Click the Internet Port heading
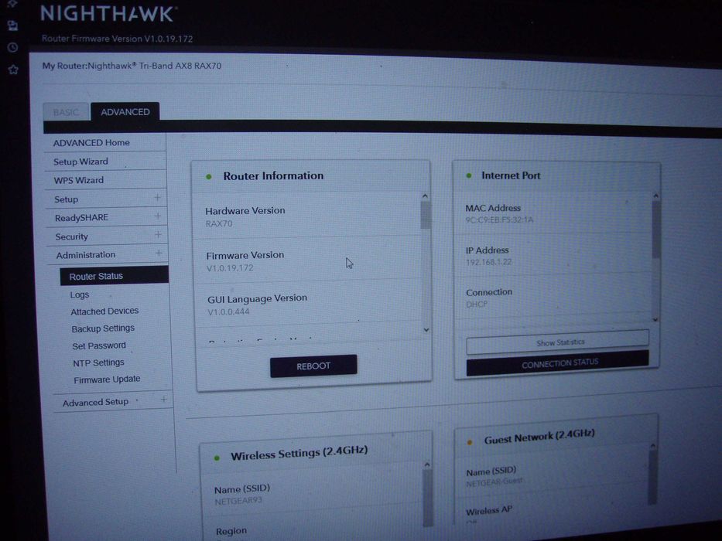722x541 pixels. pyautogui.click(x=511, y=175)
